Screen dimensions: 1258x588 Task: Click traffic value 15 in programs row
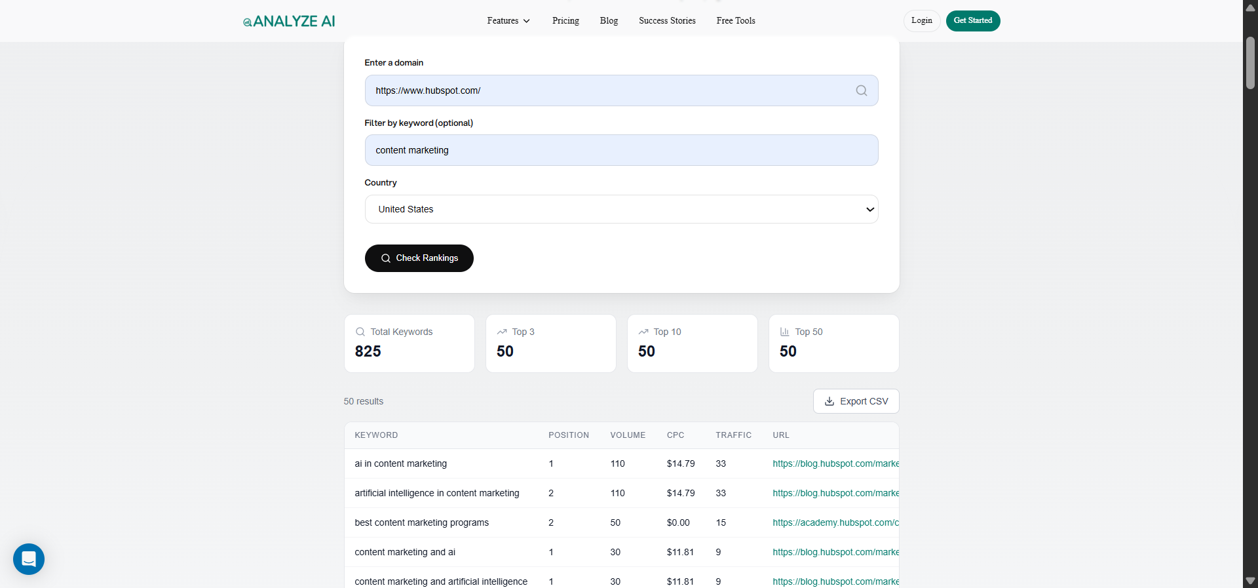(x=721, y=522)
